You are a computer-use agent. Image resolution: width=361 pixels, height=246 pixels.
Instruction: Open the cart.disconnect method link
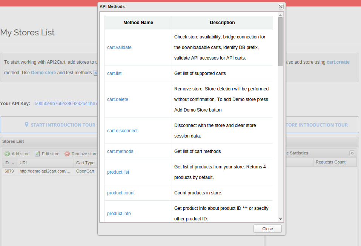(122, 130)
